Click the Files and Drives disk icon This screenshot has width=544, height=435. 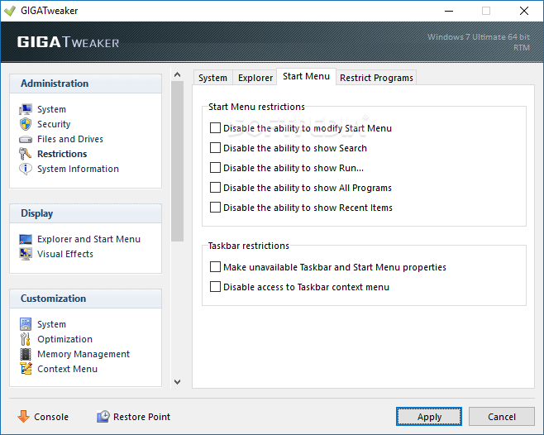pos(26,139)
